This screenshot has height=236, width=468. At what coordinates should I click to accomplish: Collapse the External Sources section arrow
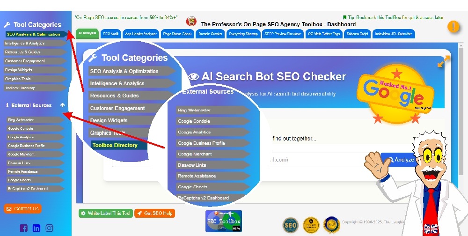[x=63, y=105]
